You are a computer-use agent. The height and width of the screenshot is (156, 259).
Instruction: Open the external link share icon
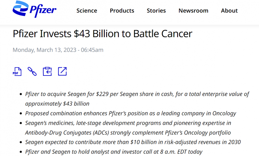[62, 71]
